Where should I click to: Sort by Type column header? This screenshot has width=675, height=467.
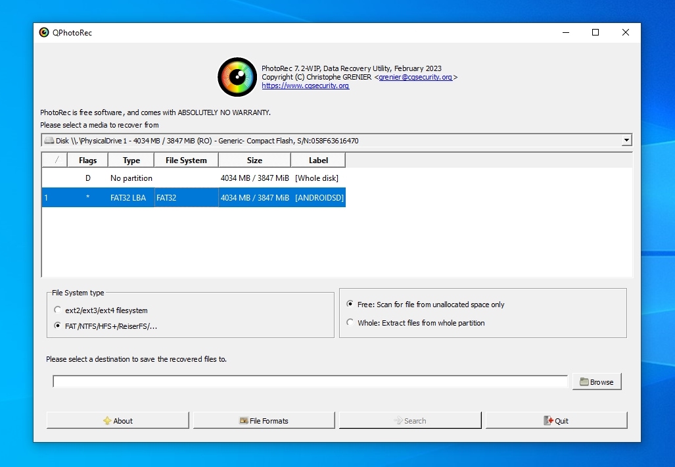pyautogui.click(x=131, y=160)
